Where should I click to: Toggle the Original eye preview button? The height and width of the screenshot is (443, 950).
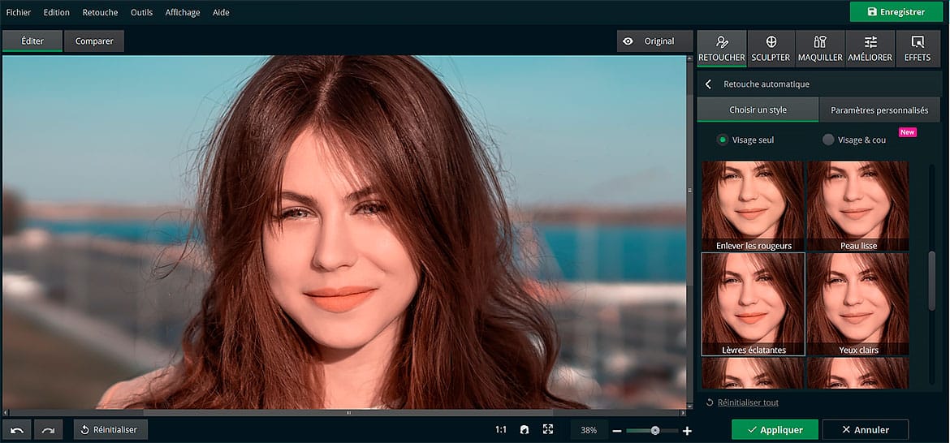[654, 41]
